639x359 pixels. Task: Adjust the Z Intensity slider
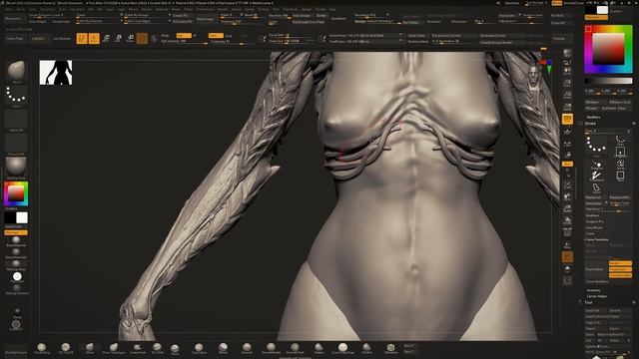(x=233, y=42)
